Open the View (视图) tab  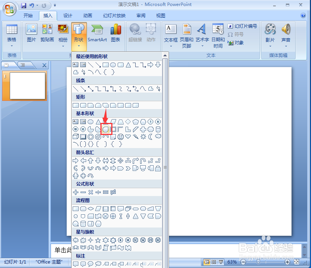pos(160,15)
